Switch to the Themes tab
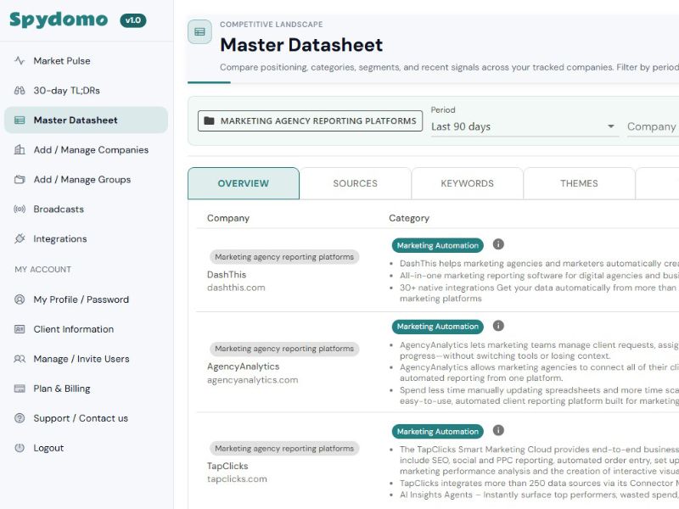Image resolution: width=679 pixels, height=509 pixels. [579, 183]
